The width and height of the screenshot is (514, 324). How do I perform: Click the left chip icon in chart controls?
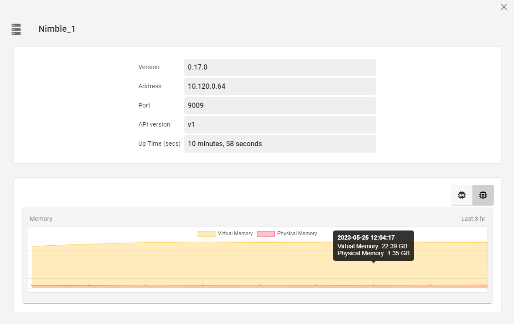point(461,195)
